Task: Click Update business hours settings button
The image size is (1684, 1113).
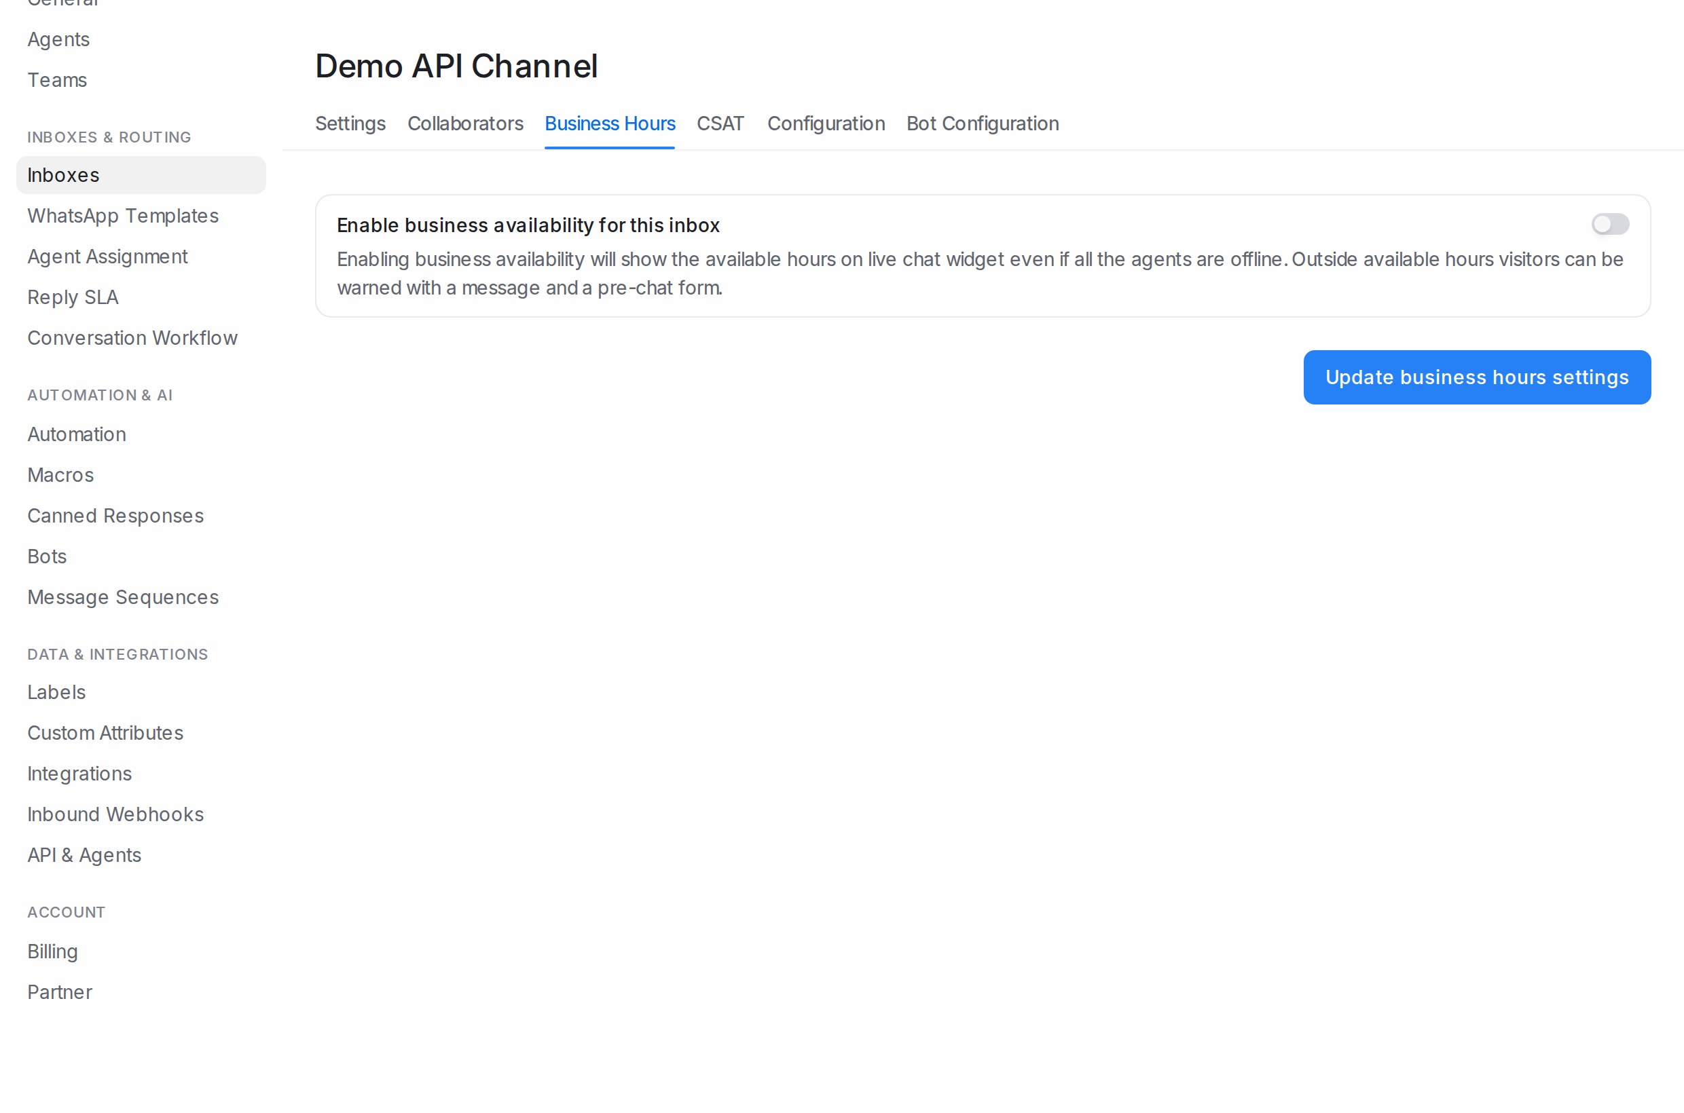Action: click(1477, 377)
